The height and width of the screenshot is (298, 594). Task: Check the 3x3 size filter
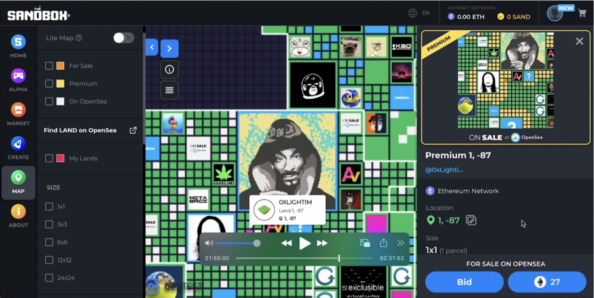click(49, 225)
